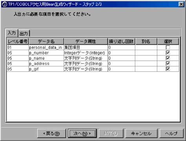Open help with the ヘルプ button

tap(171, 134)
